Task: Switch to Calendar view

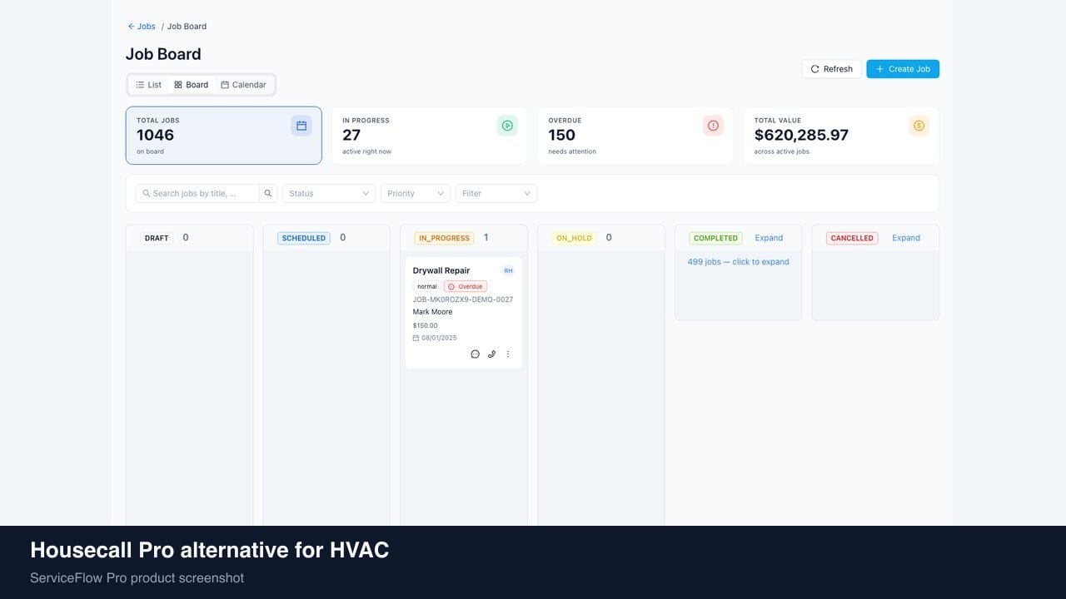Action: (x=243, y=85)
